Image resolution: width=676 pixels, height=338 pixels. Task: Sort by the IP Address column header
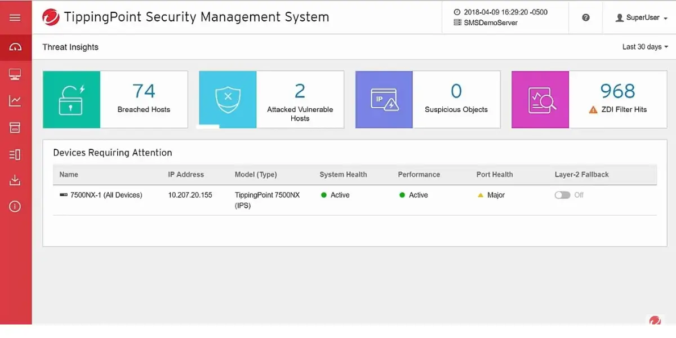[x=186, y=175]
